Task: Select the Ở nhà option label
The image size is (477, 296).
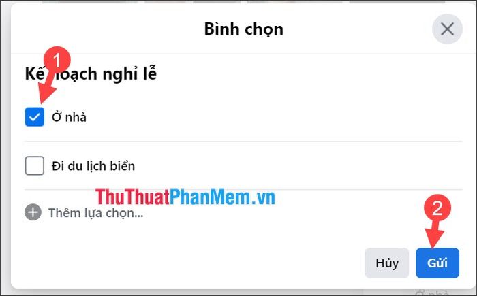Action: tap(69, 117)
